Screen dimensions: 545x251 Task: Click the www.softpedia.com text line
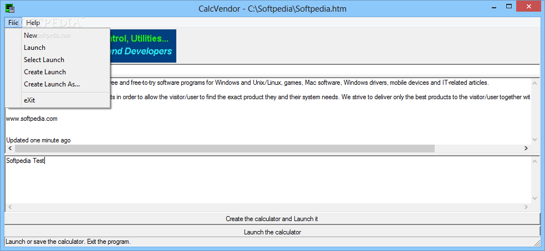click(x=32, y=119)
